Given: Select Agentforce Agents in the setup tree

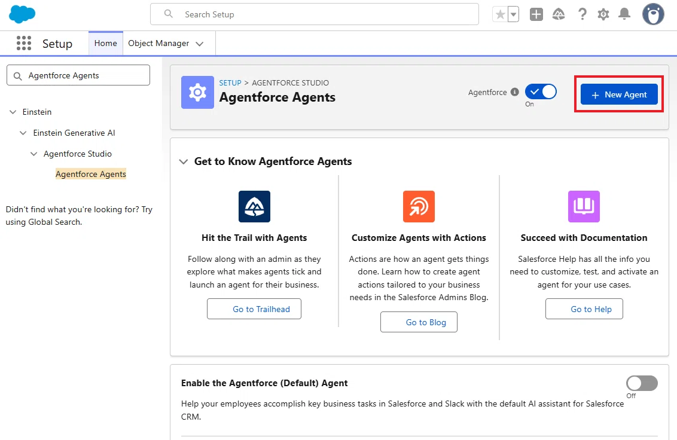Looking at the screenshot, I should pyautogui.click(x=91, y=174).
